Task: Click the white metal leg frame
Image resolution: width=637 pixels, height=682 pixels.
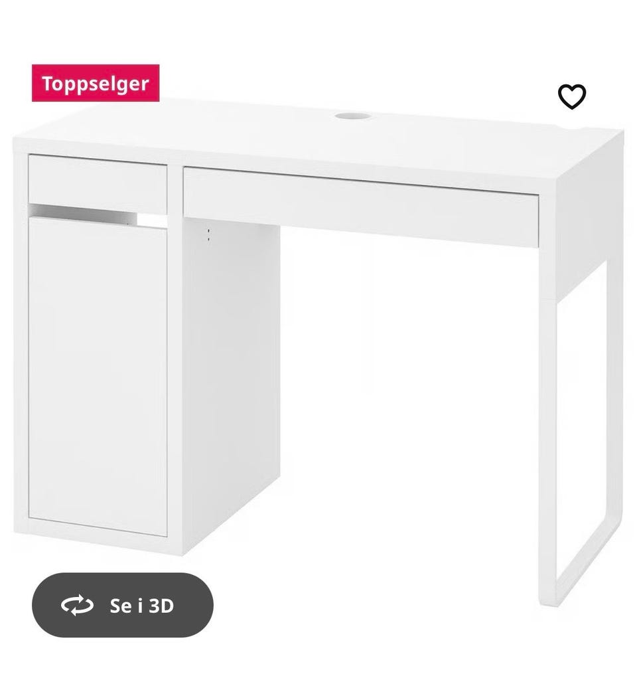Action: point(582,430)
